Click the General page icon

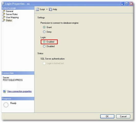click(4, 11)
